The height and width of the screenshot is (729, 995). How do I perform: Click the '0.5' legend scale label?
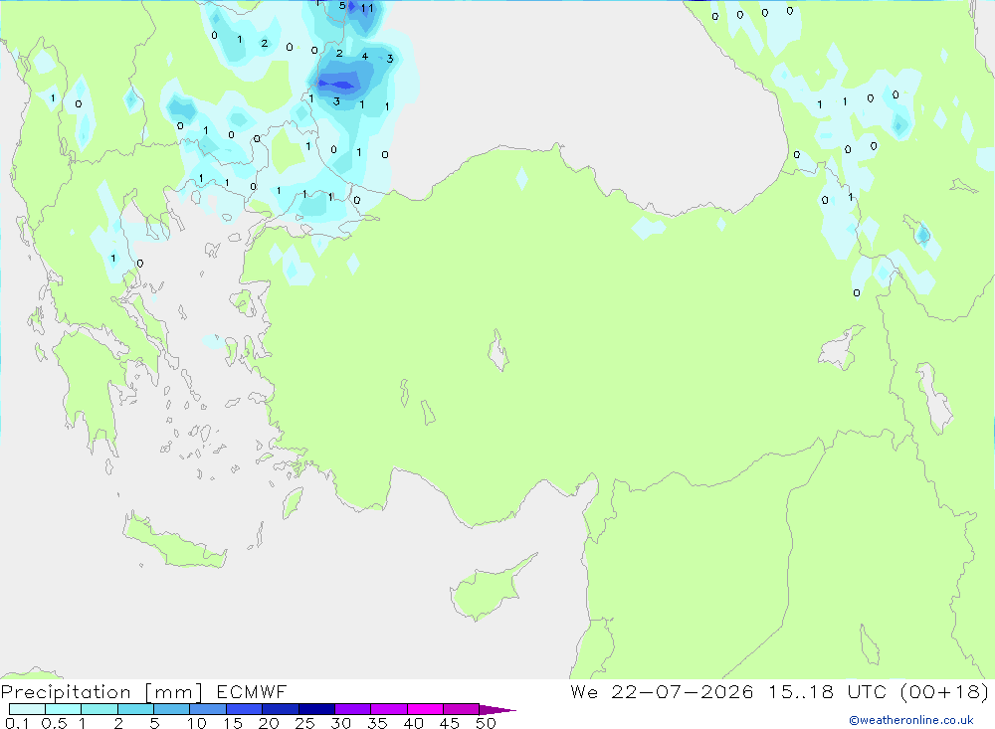(x=54, y=723)
